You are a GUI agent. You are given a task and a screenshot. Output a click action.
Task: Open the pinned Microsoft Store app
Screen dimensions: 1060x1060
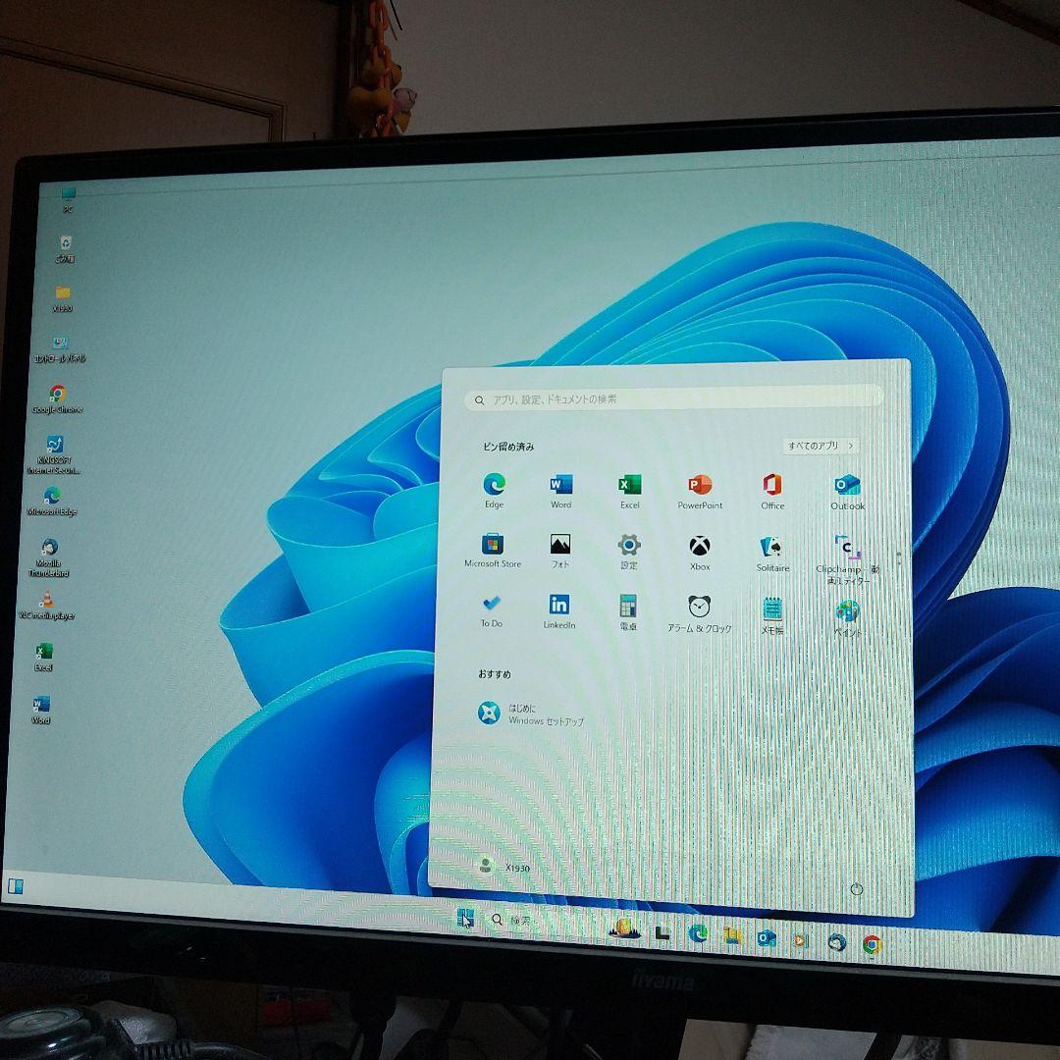492,551
